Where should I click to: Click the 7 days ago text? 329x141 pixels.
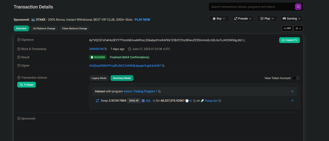(117, 49)
